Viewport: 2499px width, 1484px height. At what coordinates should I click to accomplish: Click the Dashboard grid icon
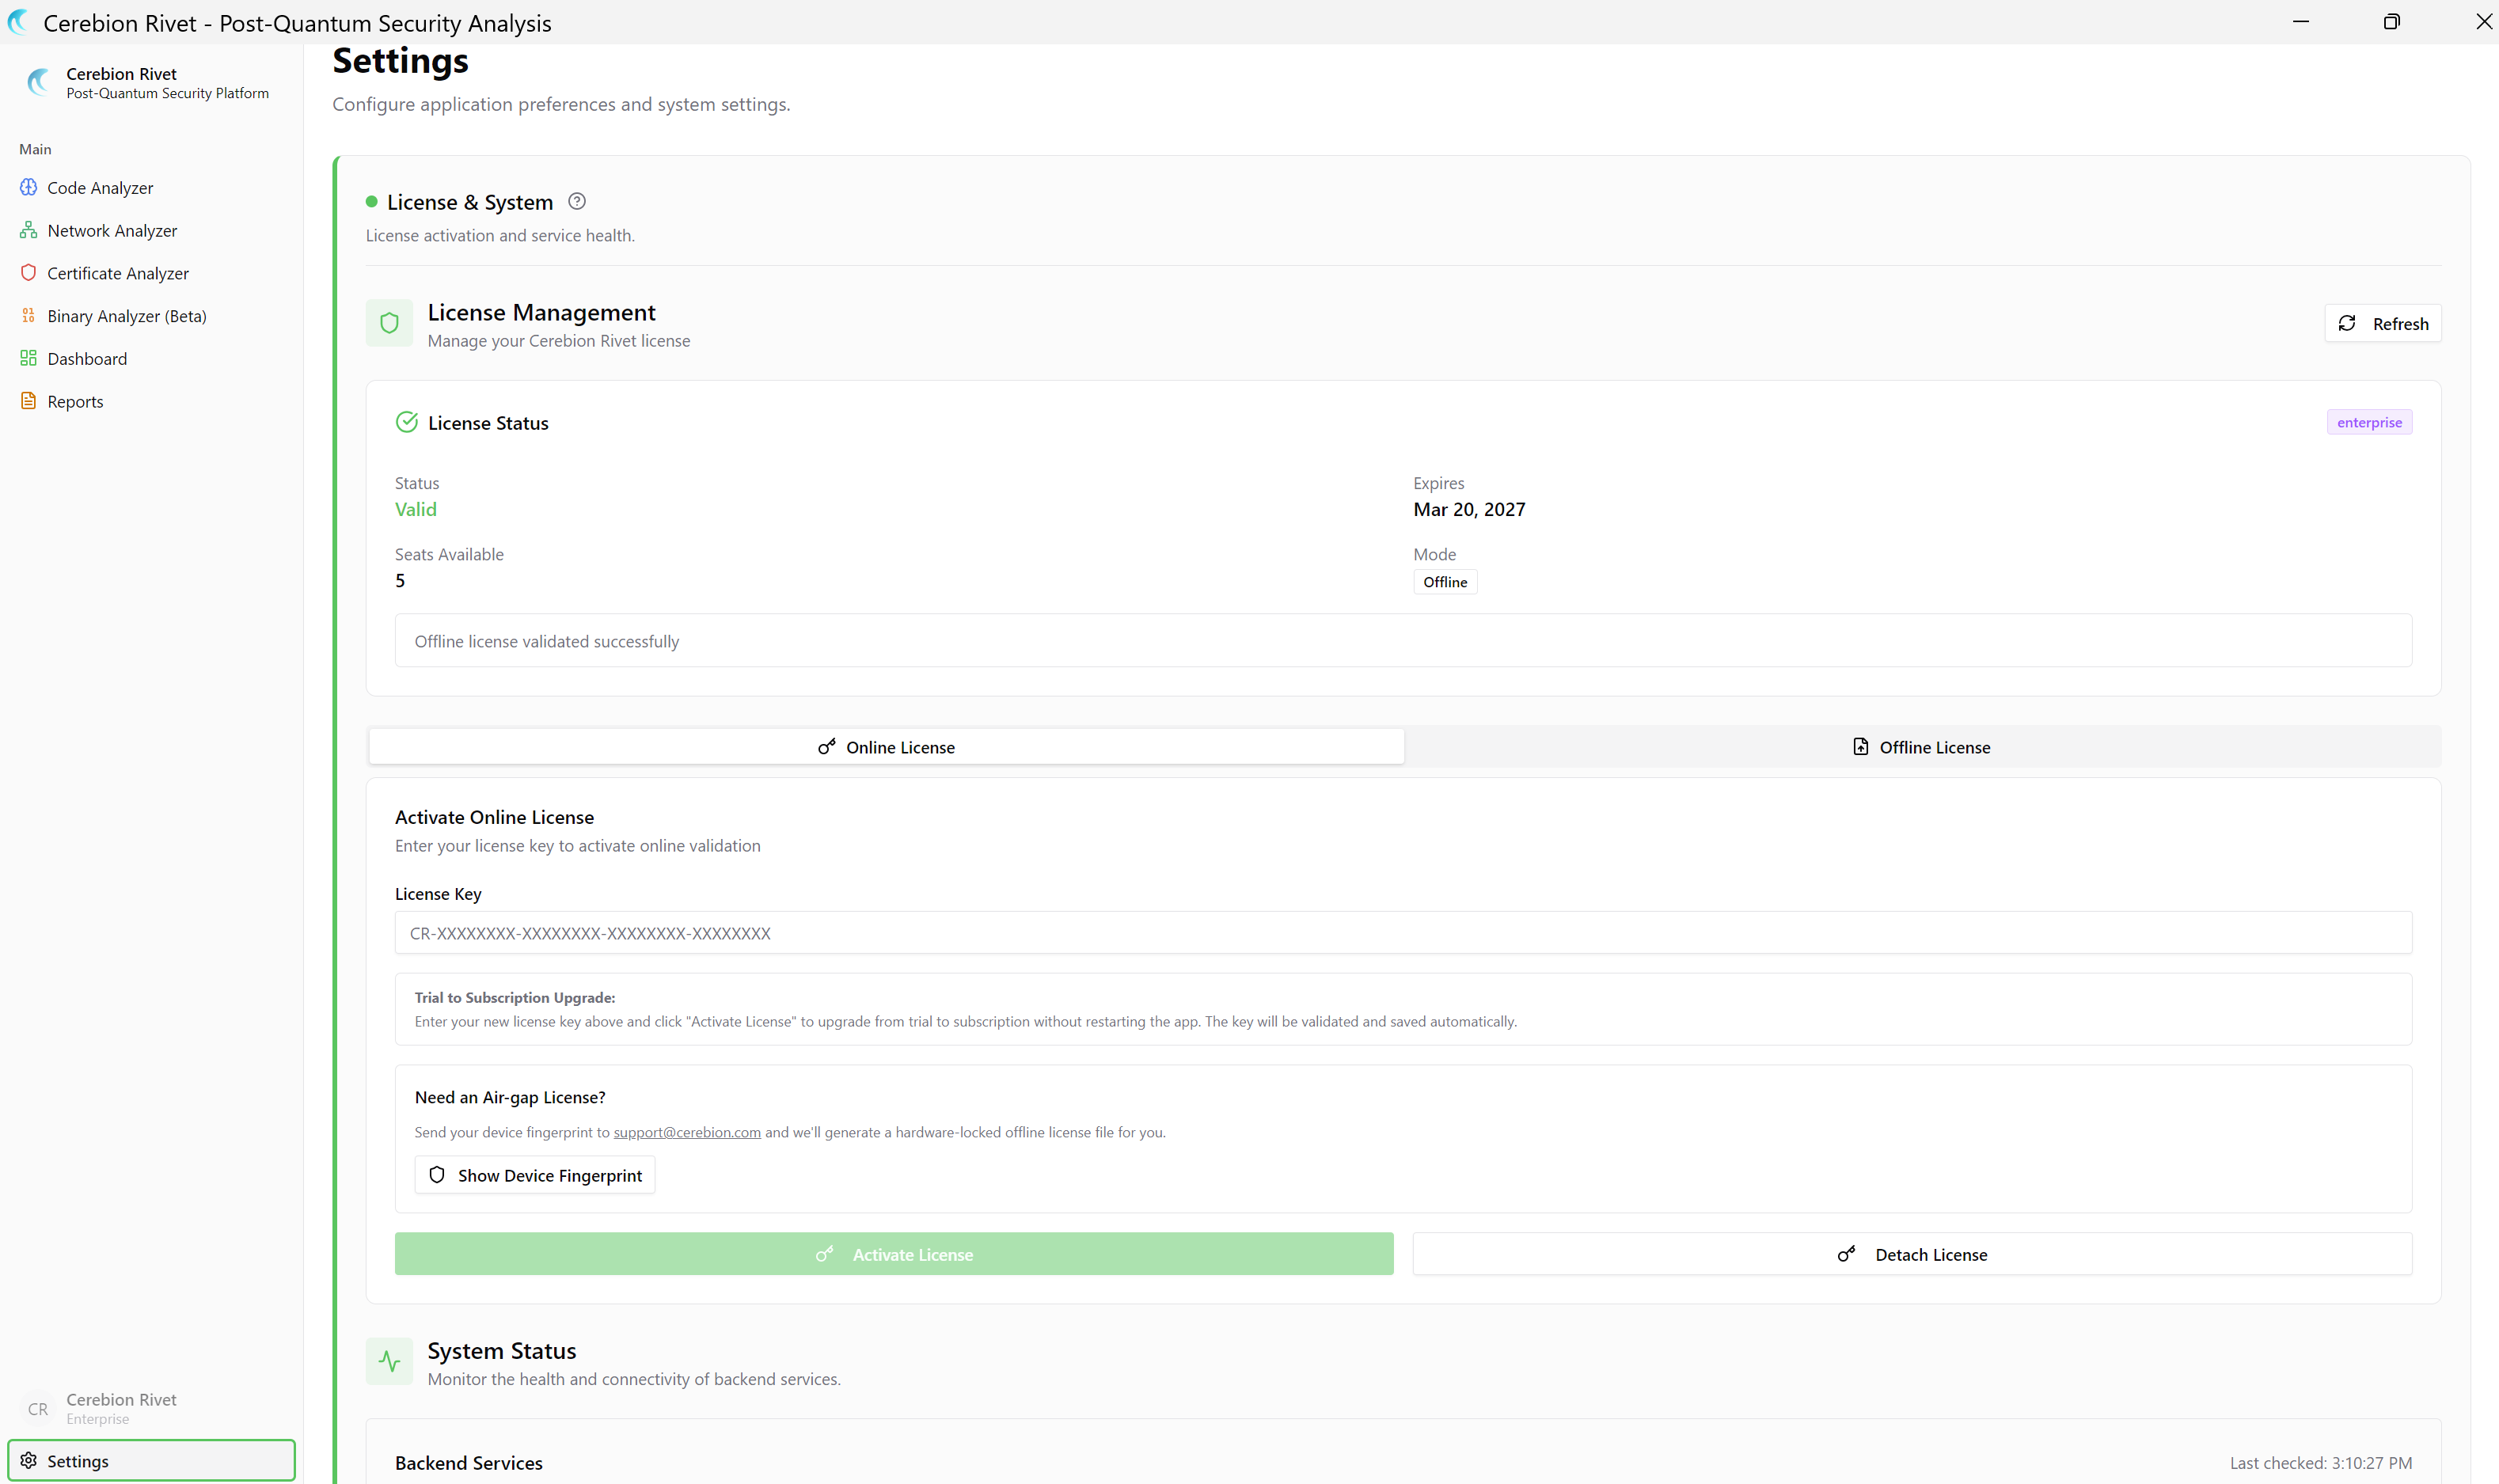coord(28,358)
